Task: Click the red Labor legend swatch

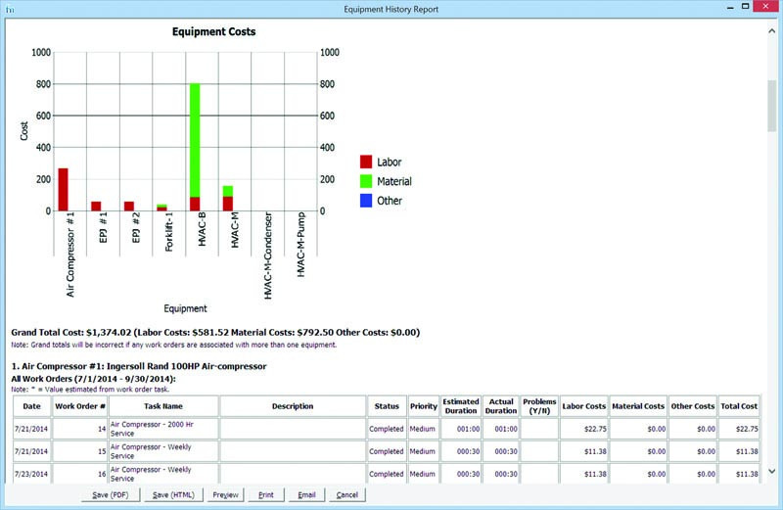Action: 366,162
